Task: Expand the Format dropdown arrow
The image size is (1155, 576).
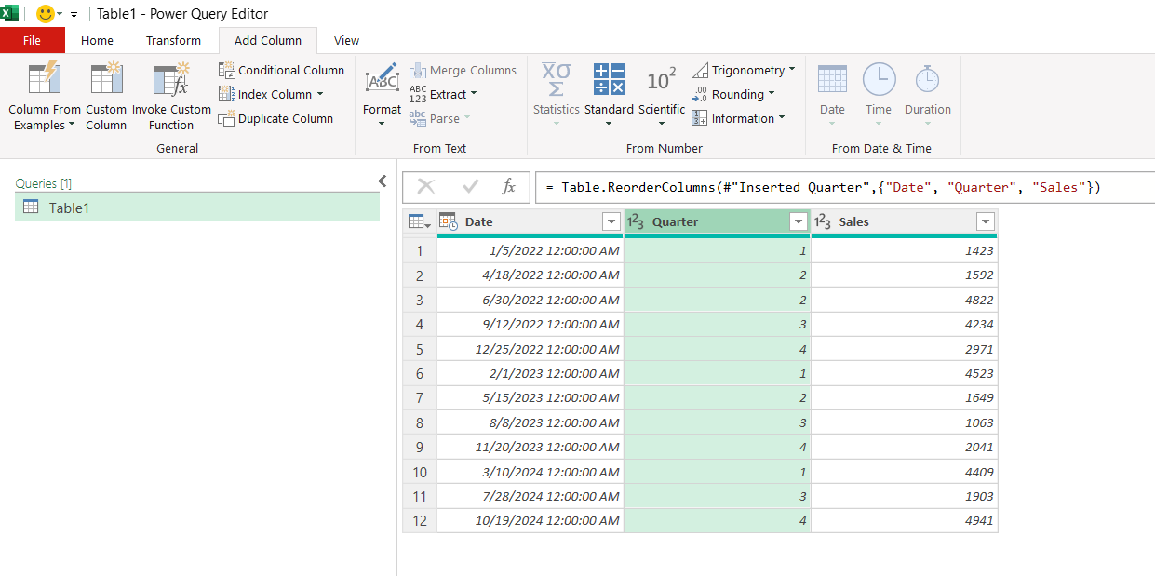Action: click(382, 124)
